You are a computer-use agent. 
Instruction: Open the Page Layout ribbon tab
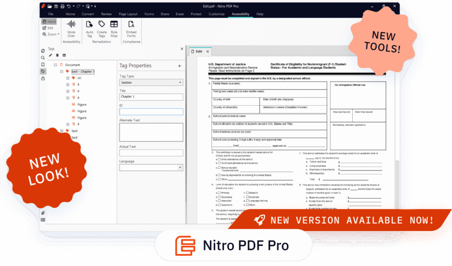[x=128, y=14]
